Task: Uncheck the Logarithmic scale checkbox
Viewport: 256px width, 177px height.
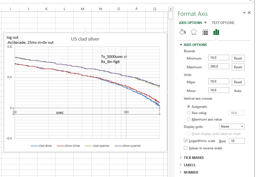Action: [186, 141]
